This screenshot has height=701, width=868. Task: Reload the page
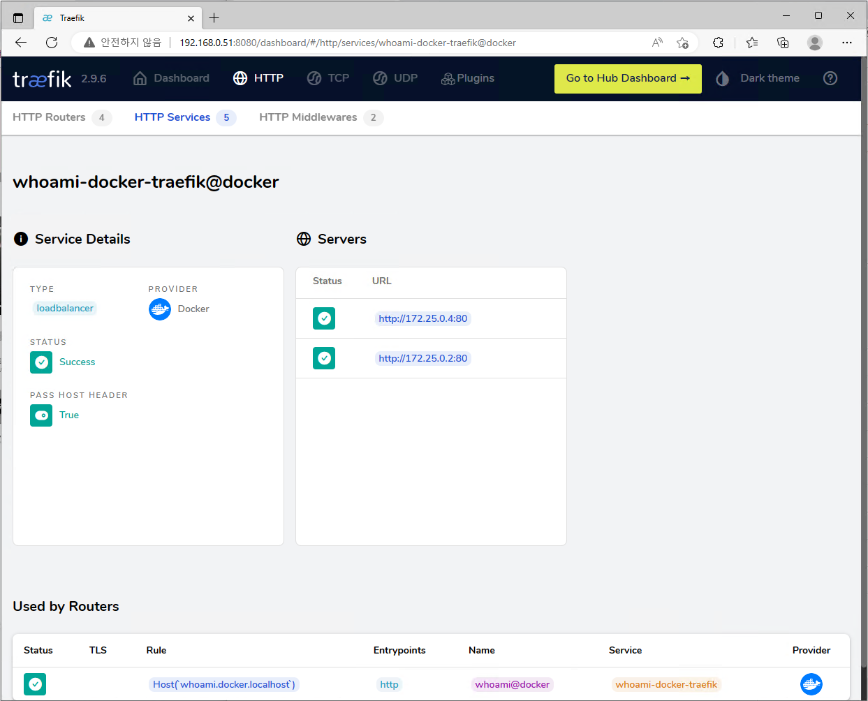coord(52,43)
